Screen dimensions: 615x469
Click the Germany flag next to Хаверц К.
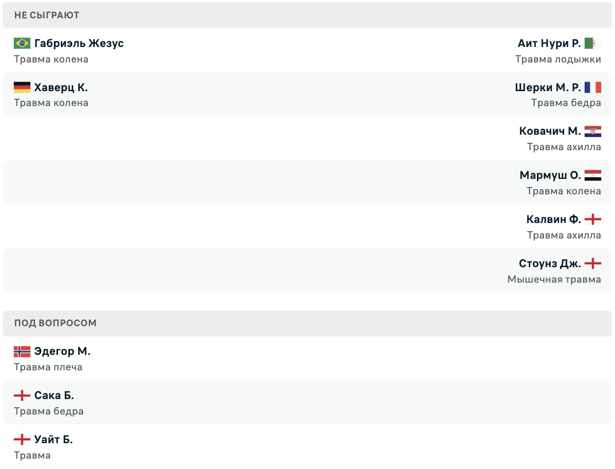22,87
